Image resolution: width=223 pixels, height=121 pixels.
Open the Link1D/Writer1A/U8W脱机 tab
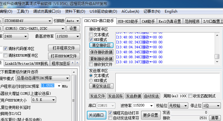tap(26, 63)
